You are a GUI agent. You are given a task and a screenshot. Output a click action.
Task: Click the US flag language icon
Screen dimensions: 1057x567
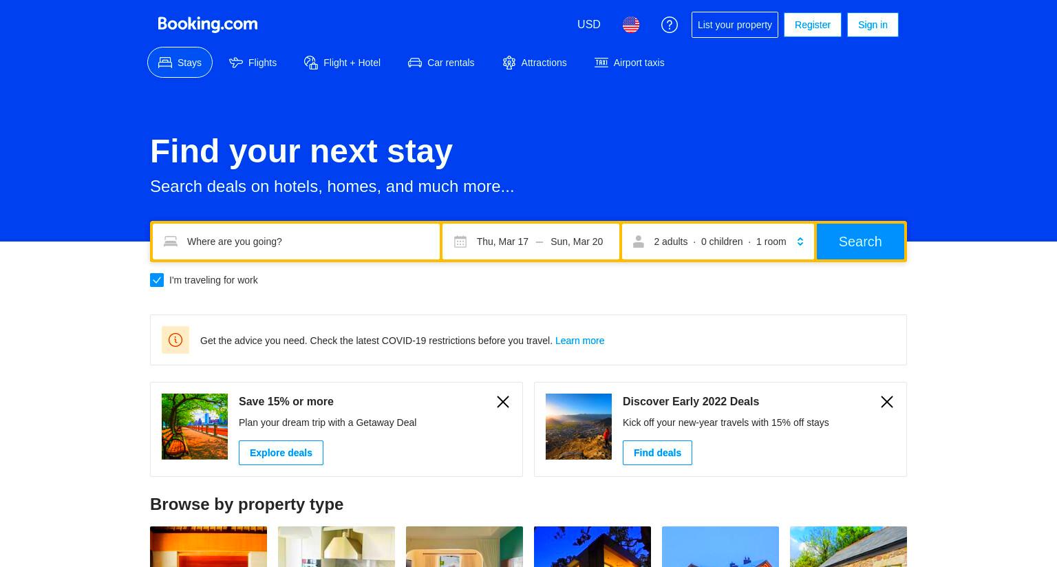(x=631, y=25)
